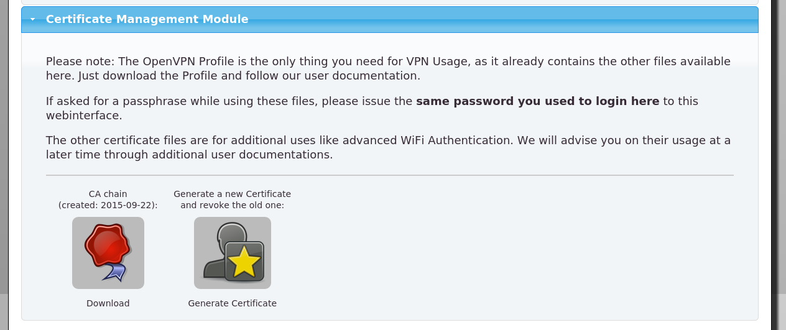Click the user-with-star Generate Certificate icon

tap(232, 252)
